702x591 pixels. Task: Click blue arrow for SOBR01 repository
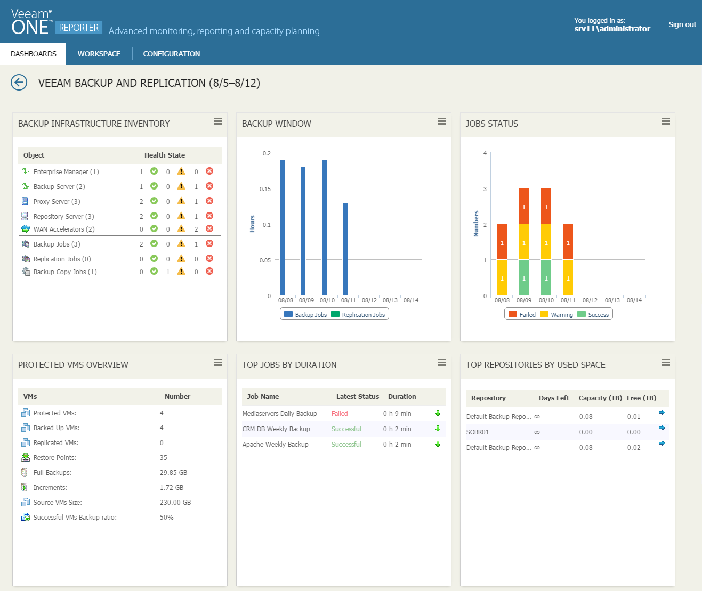pyautogui.click(x=662, y=428)
